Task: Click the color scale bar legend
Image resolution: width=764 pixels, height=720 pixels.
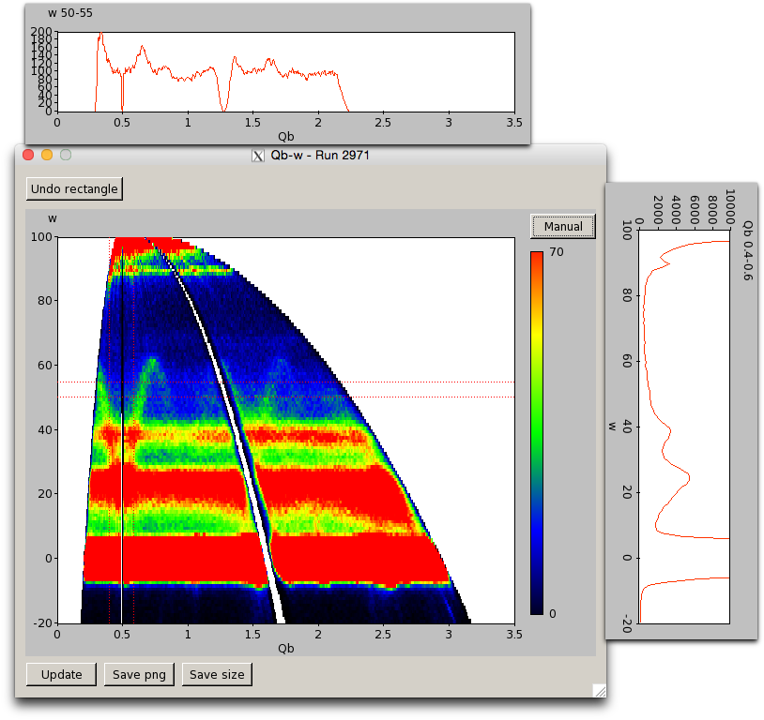Action: pyautogui.click(x=537, y=433)
